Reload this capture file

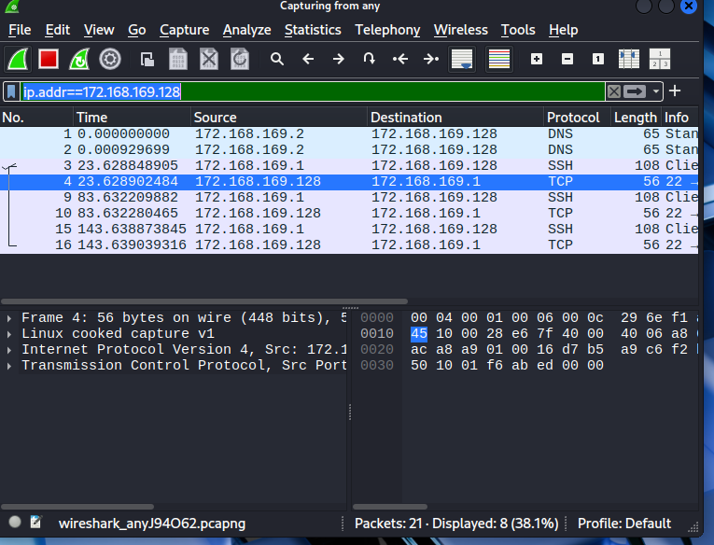click(240, 59)
